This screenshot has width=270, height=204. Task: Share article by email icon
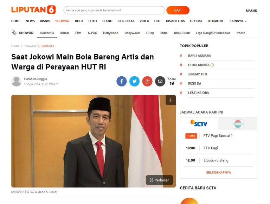[x=160, y=81]
